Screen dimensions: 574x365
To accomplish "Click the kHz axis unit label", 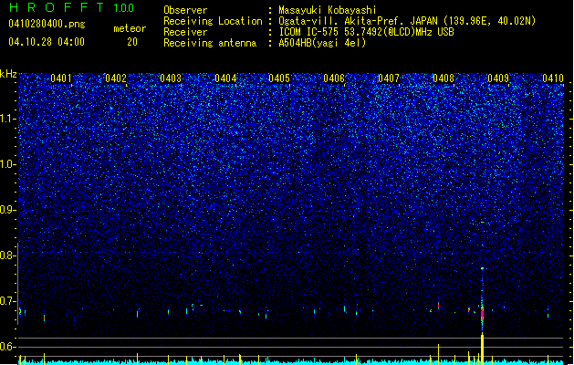I will (8, 74).
